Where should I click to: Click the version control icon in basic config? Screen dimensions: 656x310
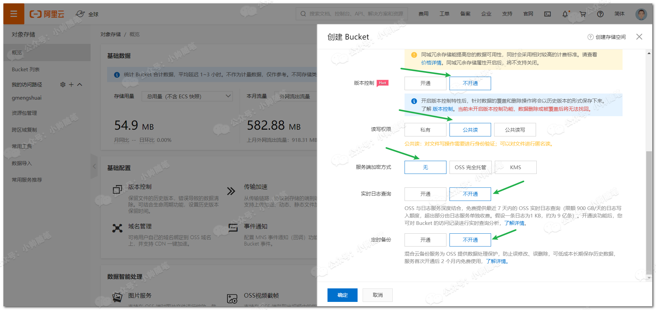[117, 189]
